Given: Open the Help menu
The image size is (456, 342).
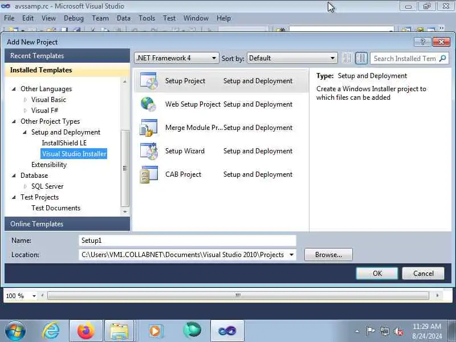Looking at the screenshot, I should pyautogui.click(x=223, y=18).
